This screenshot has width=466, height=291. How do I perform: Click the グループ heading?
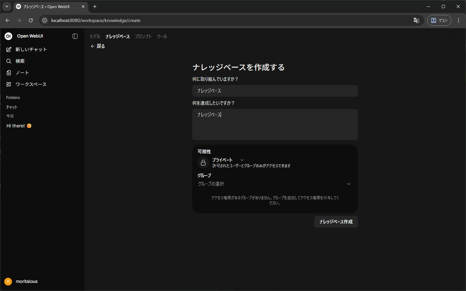(x=204, y=176)
